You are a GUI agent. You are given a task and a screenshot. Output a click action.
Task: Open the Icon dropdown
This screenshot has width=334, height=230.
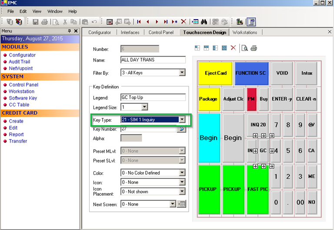click(182, 182)
